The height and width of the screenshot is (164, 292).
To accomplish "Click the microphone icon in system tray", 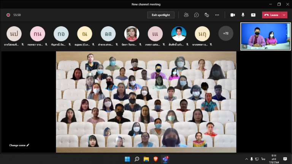I will (x=252, y=159).
